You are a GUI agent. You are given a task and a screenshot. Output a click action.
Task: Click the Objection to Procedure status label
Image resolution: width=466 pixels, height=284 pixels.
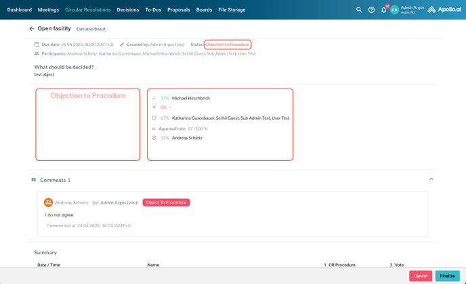pyautogui.click(x=228, y=45)
